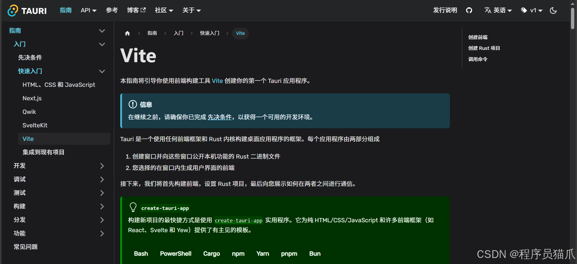Switch to the Bun tab
The height and width of the screenshot is (264, 577).
tap(315, 254)
